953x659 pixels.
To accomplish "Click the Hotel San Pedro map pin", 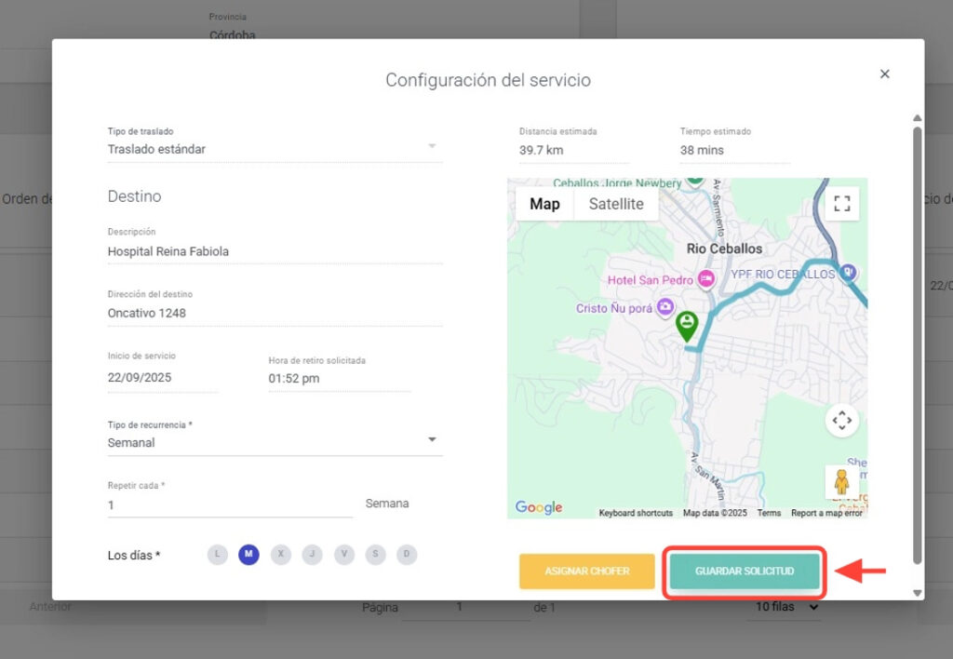I will 705,278.
